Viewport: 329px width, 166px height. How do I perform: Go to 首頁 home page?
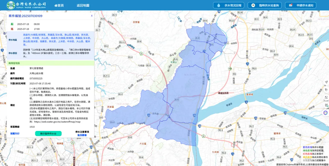[x=59, y=5]
